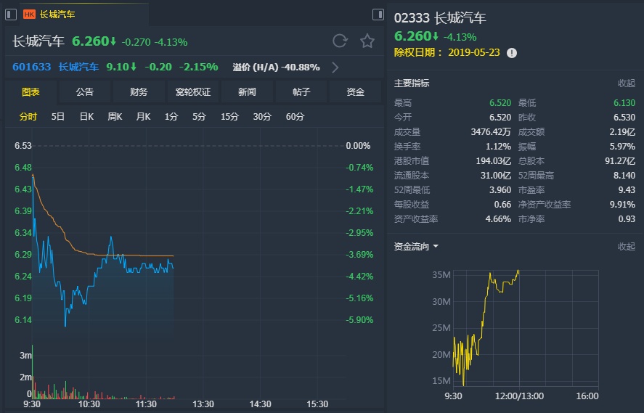Image resolution: width=644 pixels, height=413 pixels.
Task: Open ex-dividend date info icon
Action: coord(512,53)
